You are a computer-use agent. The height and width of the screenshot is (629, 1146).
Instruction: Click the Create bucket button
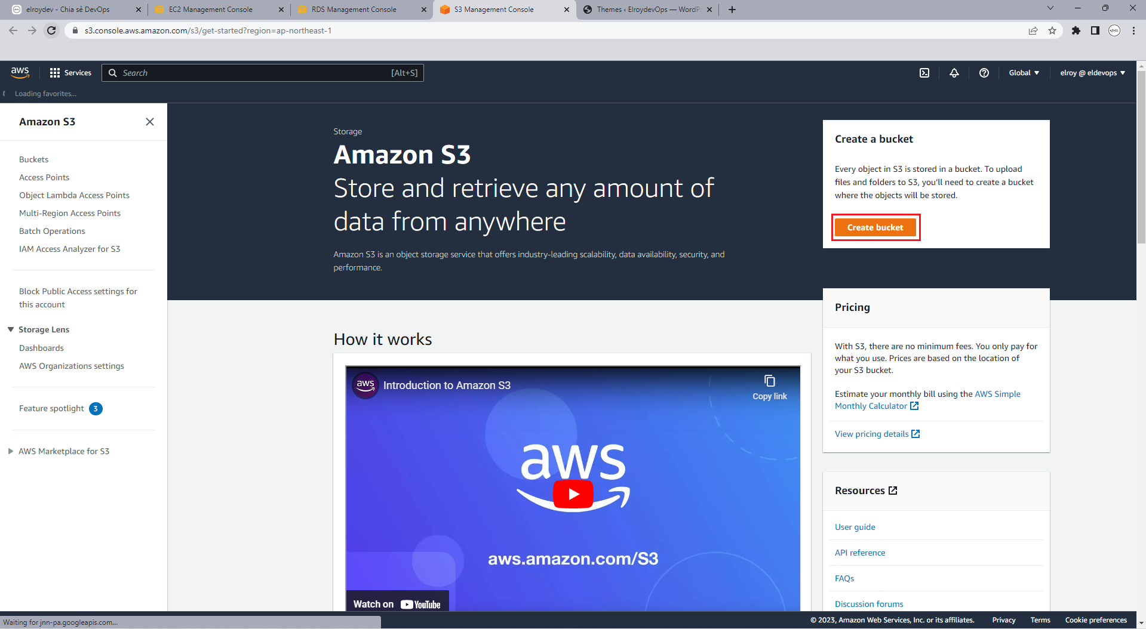point(875,227)
